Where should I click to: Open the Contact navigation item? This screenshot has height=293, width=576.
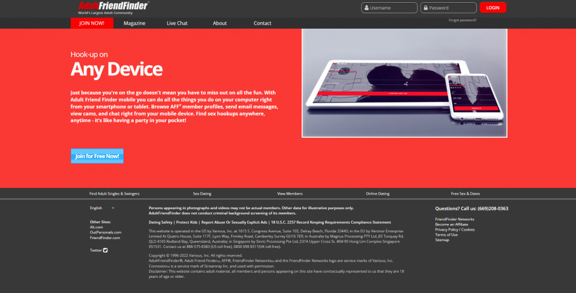[262, 23]
